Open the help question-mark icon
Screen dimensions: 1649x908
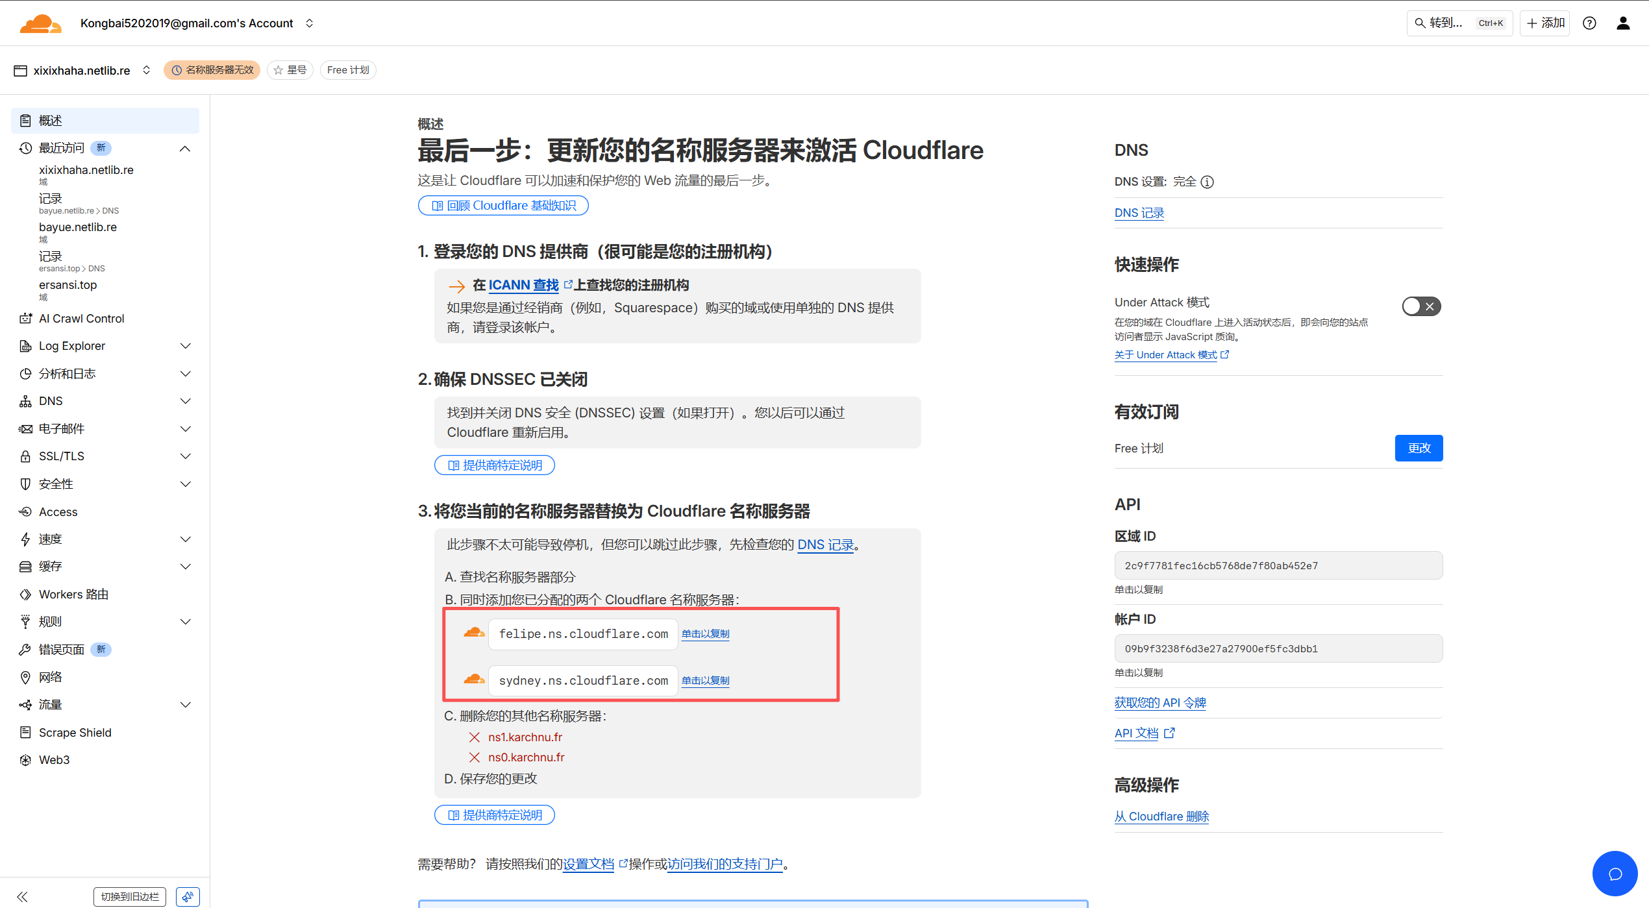[x=1589, y=23]
